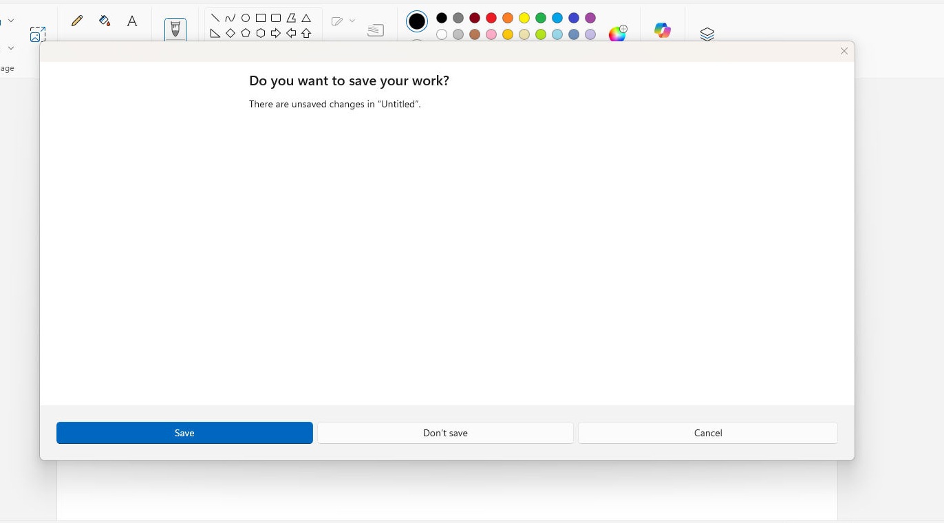Pick the Pentagon shape
This screenshot has height=523, width=944.
click(246, 33)
